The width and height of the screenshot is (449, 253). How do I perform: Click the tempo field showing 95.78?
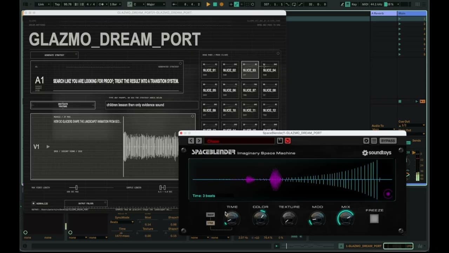(x=68, y=4)
